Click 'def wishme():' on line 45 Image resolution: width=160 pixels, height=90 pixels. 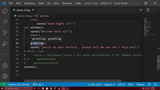click(x=34, y=27)
